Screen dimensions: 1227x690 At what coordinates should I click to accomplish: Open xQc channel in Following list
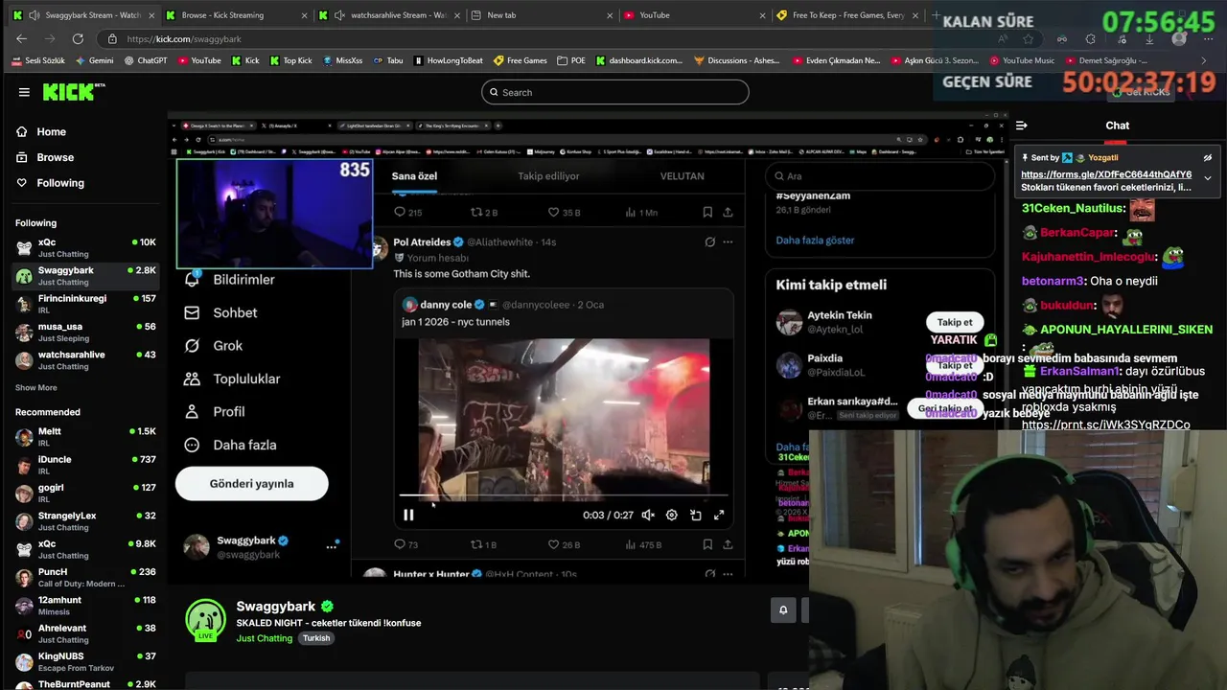click(85, 247)
